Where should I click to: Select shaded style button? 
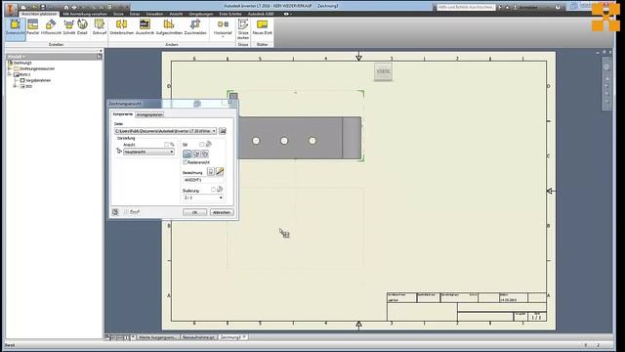click(x=205, y=154)
